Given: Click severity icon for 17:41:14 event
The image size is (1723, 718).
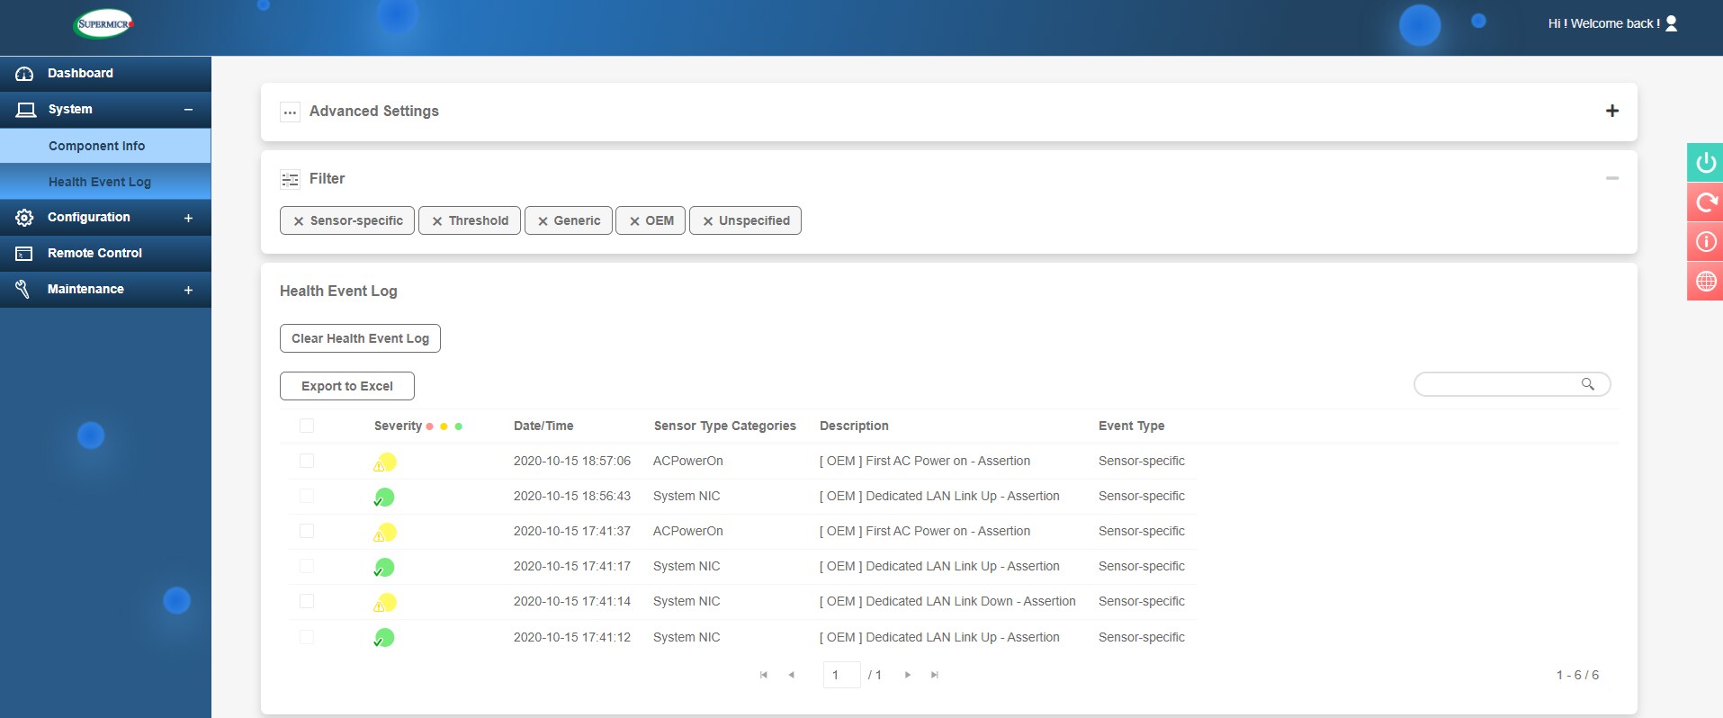Looking at the screenshot, I should click(385, 603).
